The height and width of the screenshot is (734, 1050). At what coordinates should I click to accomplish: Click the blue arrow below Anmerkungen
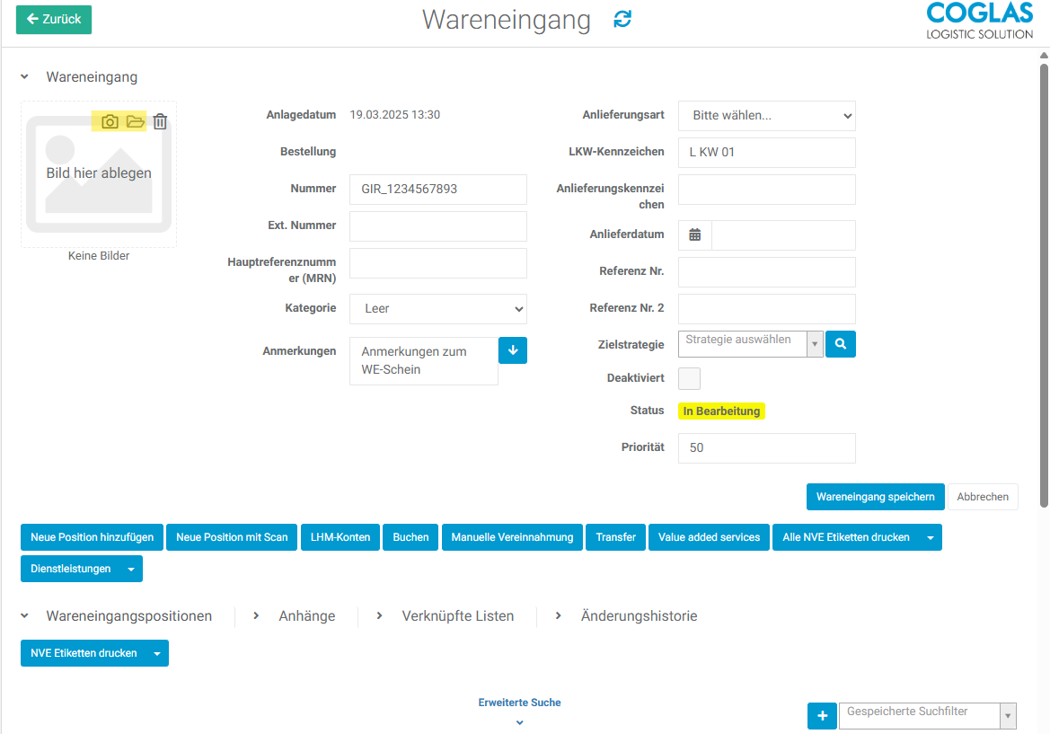tap(512, 349)
